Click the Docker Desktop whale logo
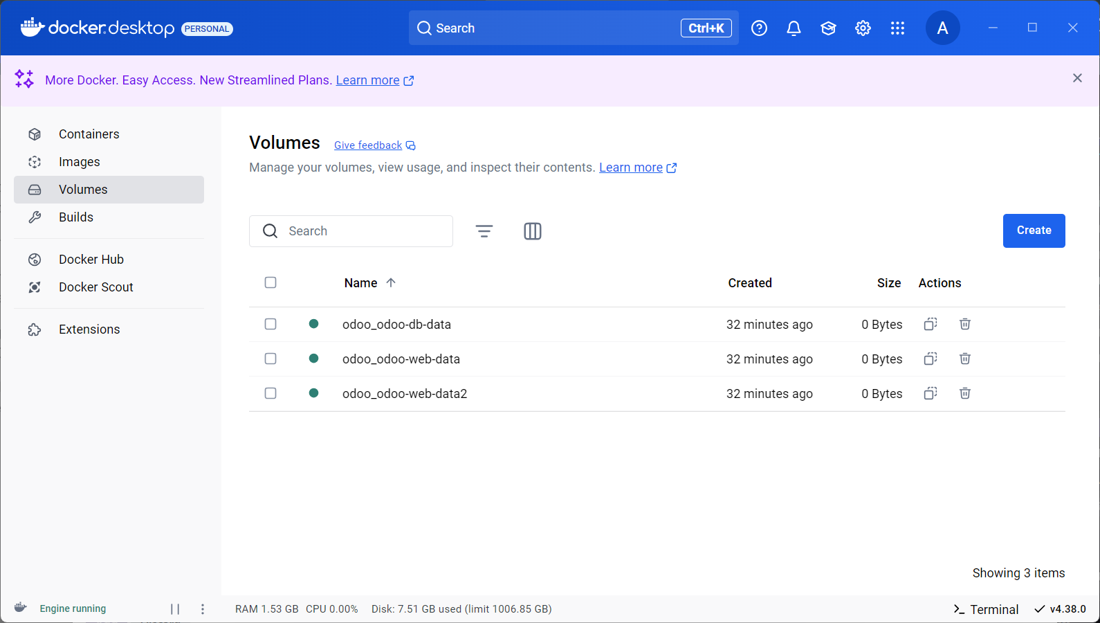 pyautogui.click(x=32, y=28)
